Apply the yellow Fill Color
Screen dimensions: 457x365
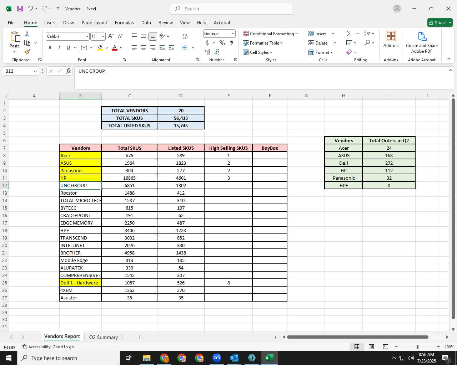point(100,48)
